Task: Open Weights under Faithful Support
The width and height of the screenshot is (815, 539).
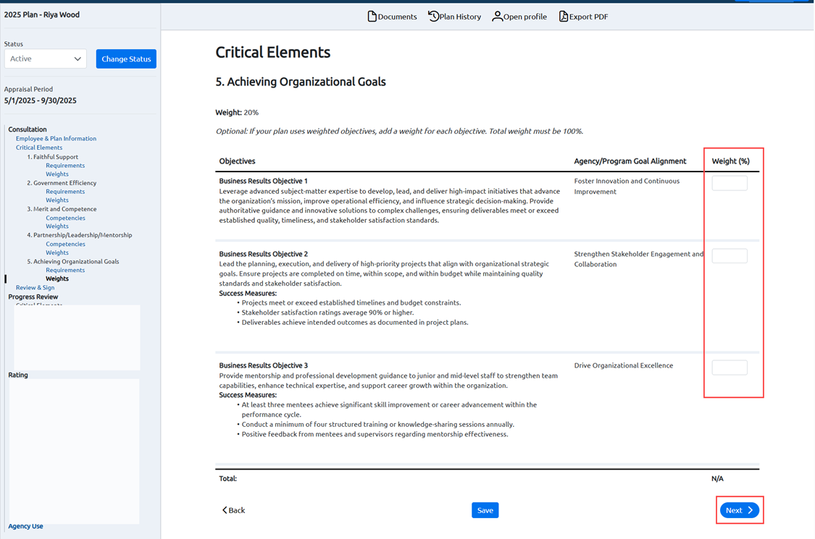Action: (57, 174)
